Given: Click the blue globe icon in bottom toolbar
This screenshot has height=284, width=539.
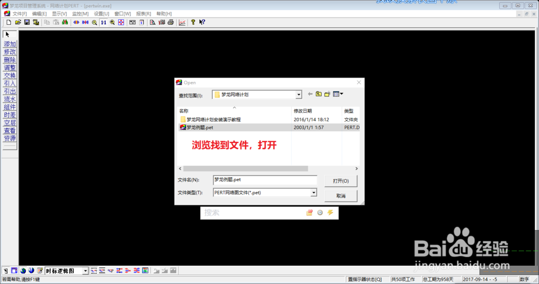Looking at the screenshot, I should click(31, 271).
